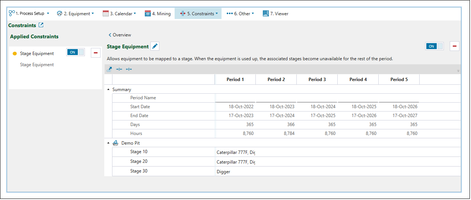Open the 7. Viewer tab
The image size is (471, 200).
tap(276, 14)
